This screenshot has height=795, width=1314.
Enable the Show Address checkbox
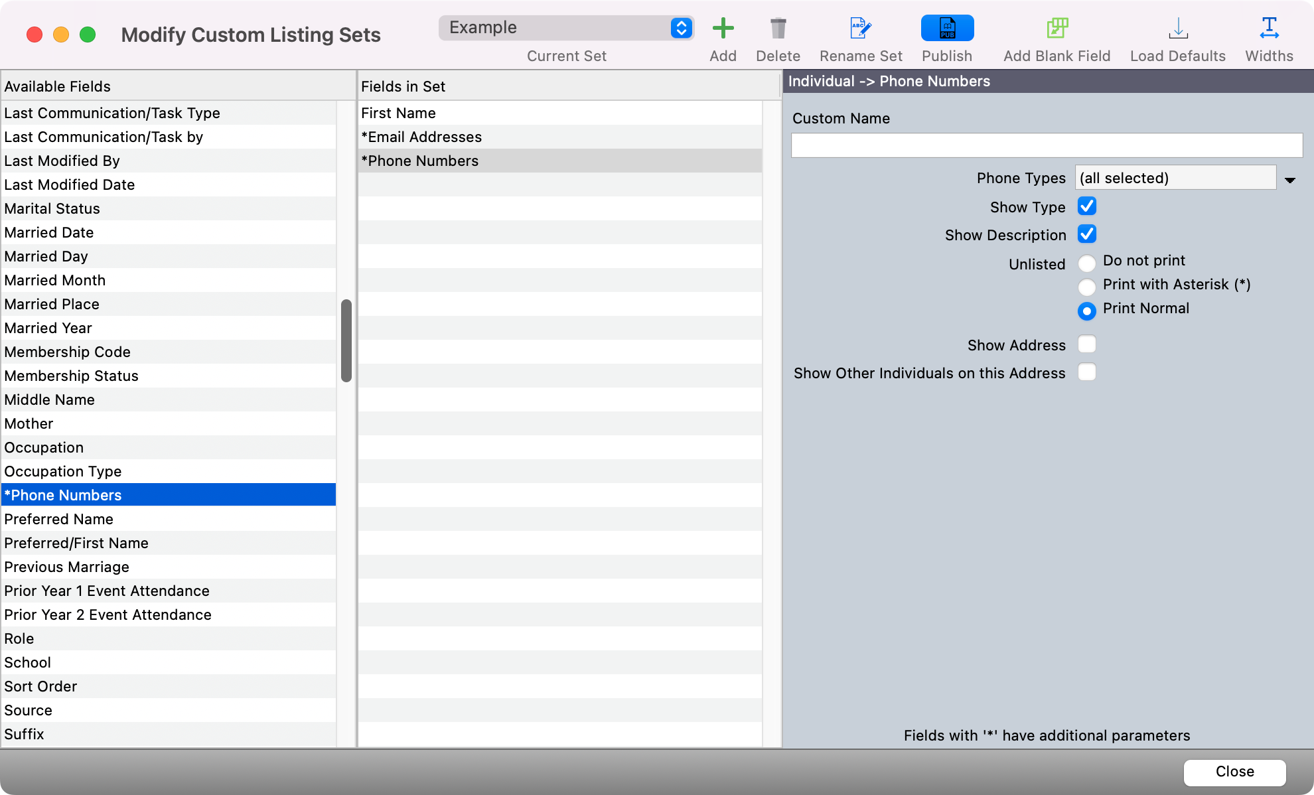click(x=1087, y=344)
